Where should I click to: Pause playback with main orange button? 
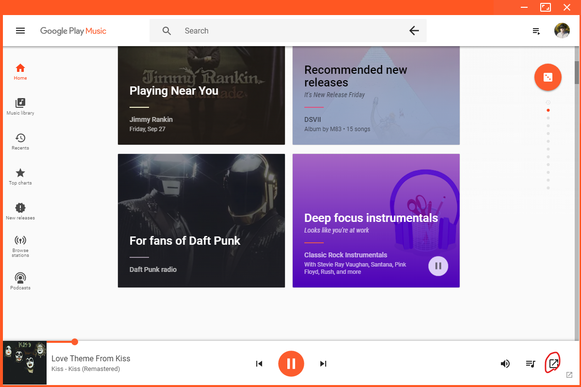click(x=291, y=364)
